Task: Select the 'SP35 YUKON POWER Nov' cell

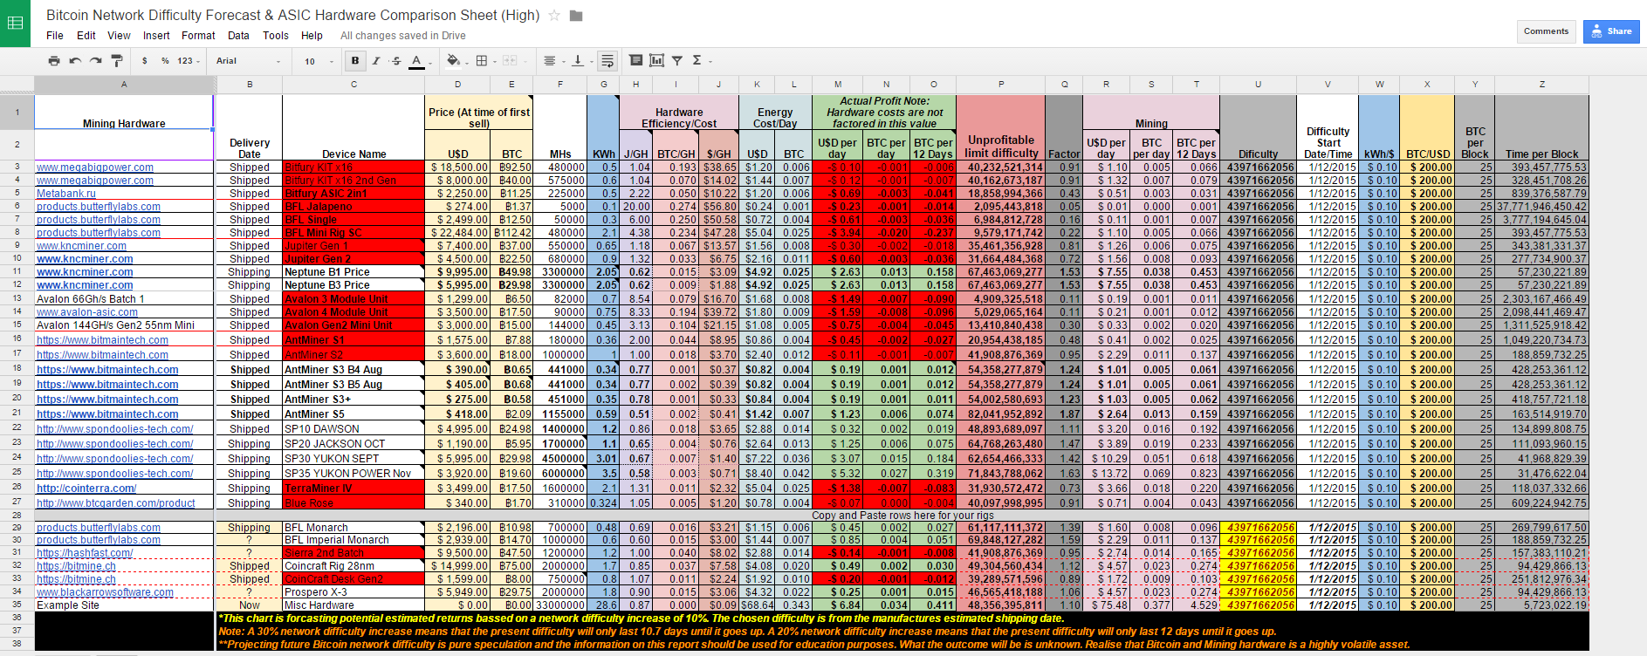Action: 353,474
